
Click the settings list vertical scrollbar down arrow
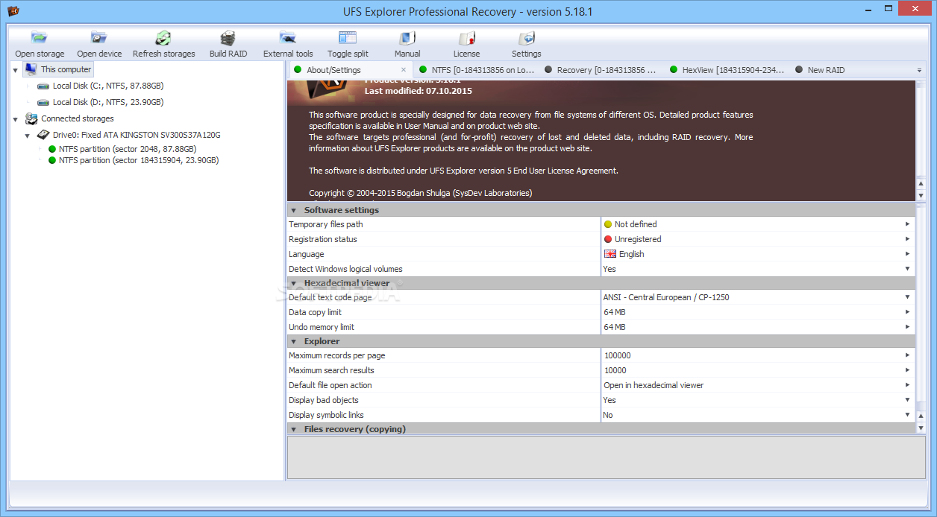[921, 428]
